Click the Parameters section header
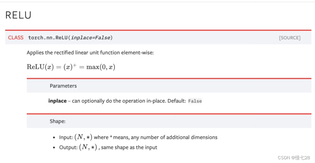The height and width of the screenshot is (163, 315). tap(63, 86)
